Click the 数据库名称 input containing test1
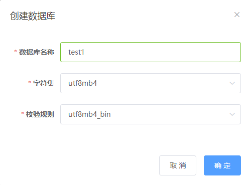Viewport: 250px width, 185px height. (x=151, y=52)
